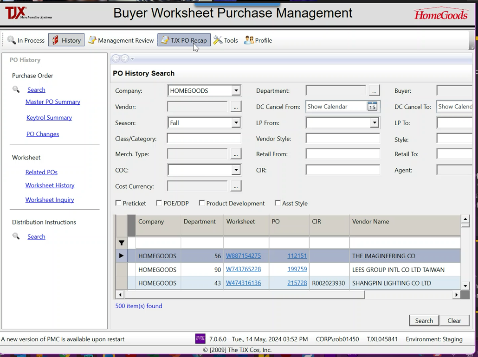The width and height of the screenshot is (478, 357).
Task: Toggle the POE/DDP checkbox
Action: 159,203
